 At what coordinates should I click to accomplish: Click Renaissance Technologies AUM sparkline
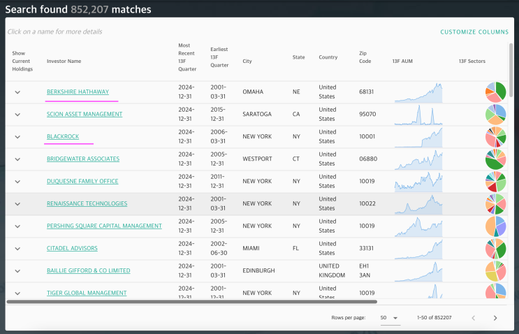click(x=418, y=204)
